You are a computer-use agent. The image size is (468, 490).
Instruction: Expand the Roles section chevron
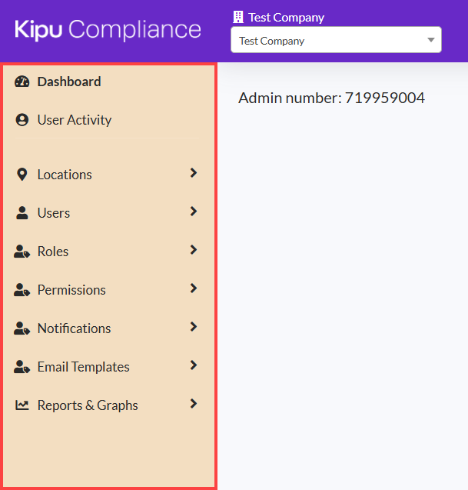(194, 250)
